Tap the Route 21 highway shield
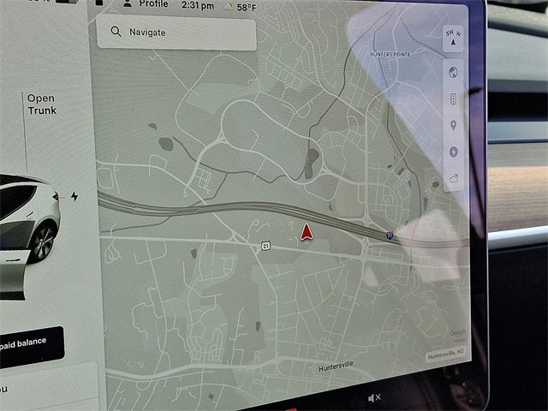 click(265, 246)
